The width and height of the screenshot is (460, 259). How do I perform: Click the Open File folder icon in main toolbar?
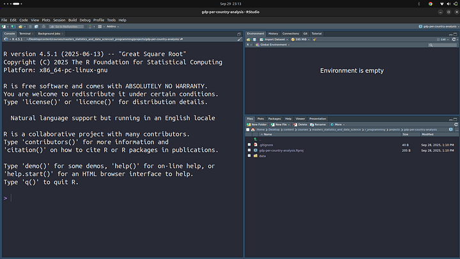(20, 26)
